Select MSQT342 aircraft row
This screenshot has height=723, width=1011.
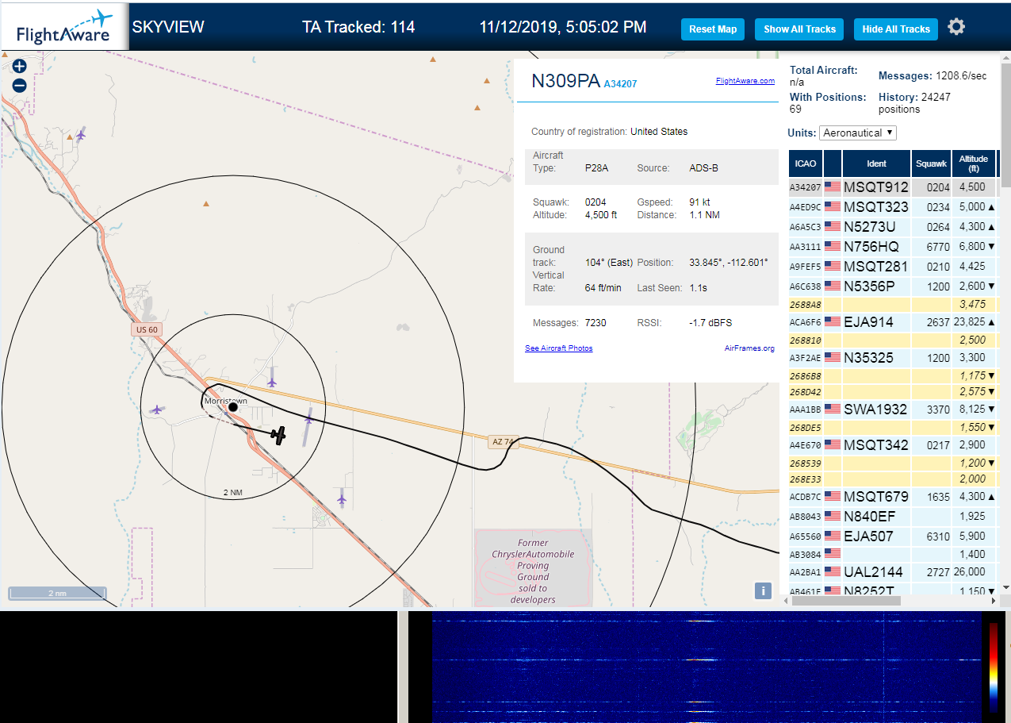pyautogui.click(x=893, y=445)
